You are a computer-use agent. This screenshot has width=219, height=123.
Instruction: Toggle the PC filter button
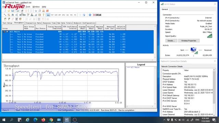click(x=75, y=15)
